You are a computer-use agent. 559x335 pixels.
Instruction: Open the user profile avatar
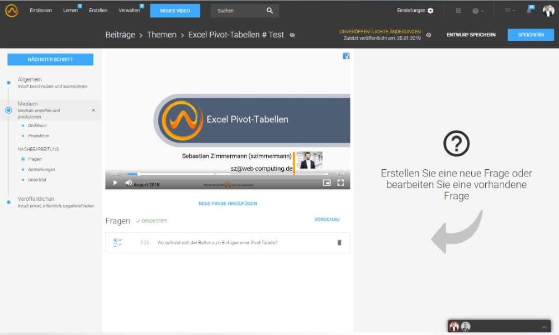click(x=548, y=11)
